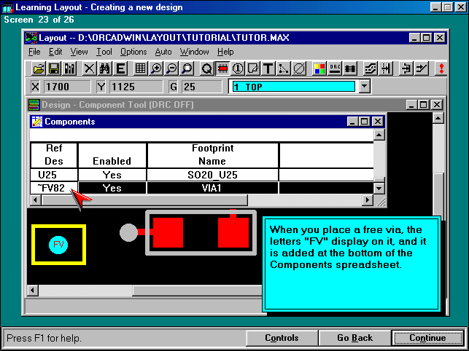
Task: Select the FV free via in design
Action: pyautogui.click(x=59, y=245)
